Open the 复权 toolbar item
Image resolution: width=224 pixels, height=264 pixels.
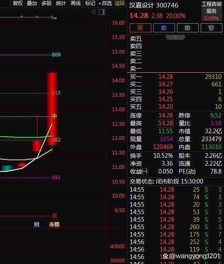[18, 3]
